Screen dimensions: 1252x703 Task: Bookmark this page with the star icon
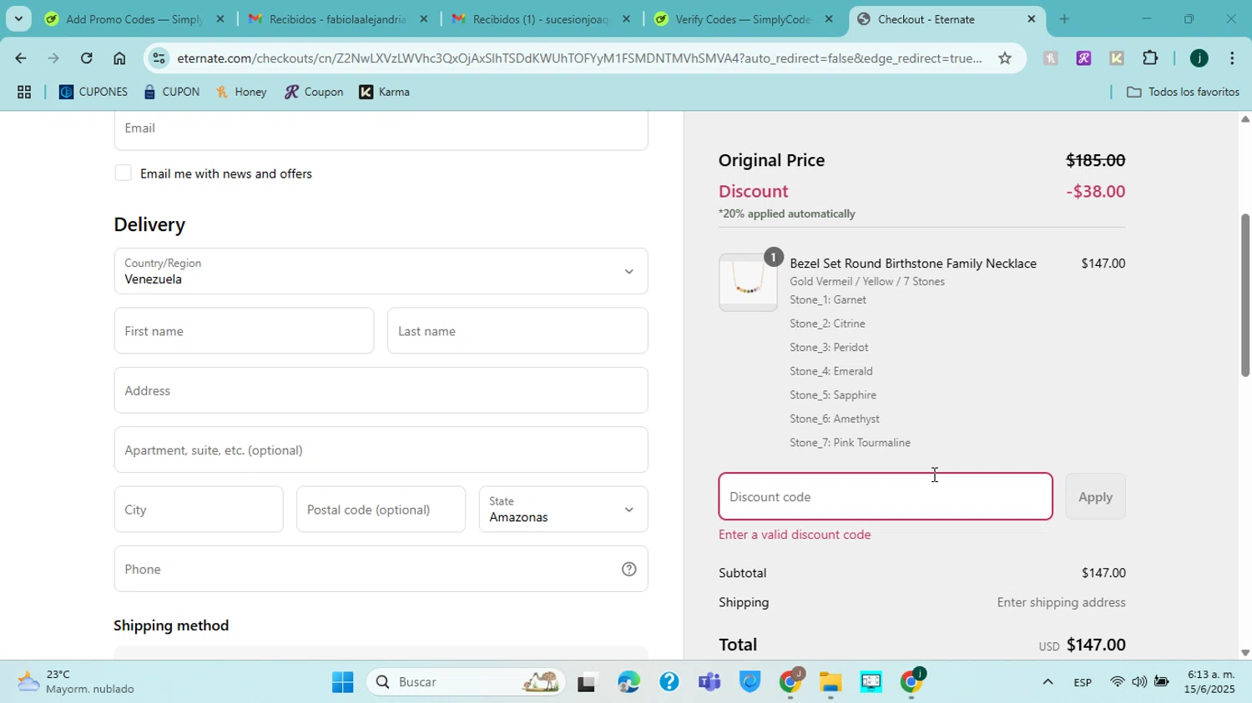coord(1005,58)
